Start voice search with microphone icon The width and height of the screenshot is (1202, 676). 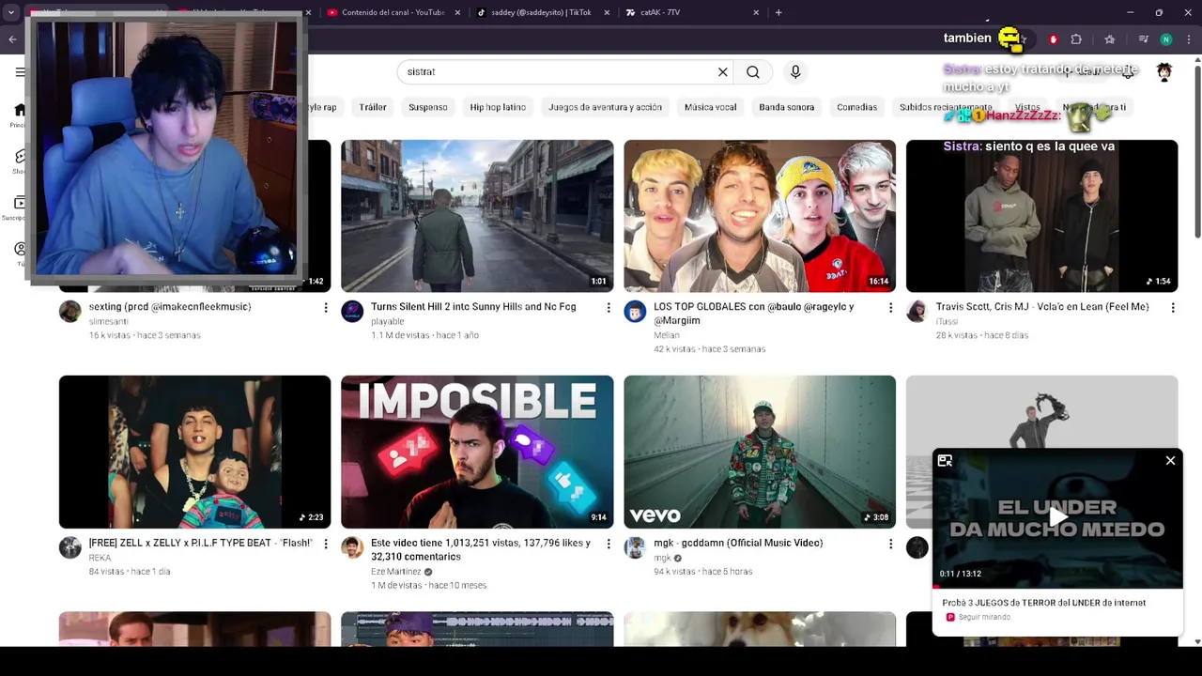(795, 72)
